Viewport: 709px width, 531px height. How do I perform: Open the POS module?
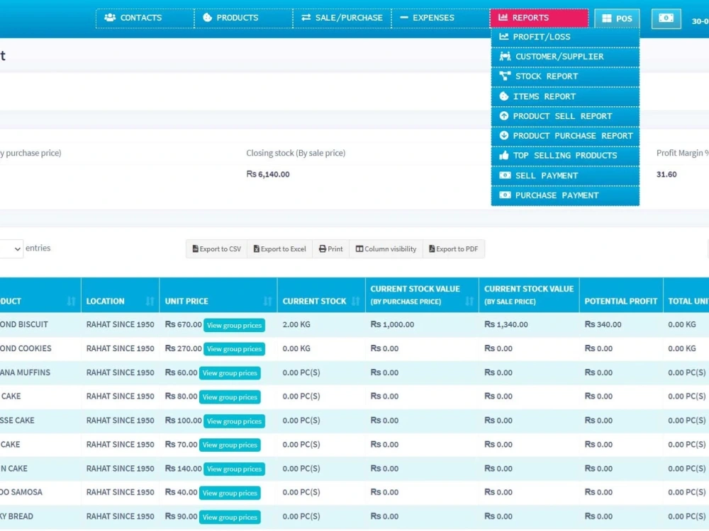pyautogui.click(x=616, y=18)
